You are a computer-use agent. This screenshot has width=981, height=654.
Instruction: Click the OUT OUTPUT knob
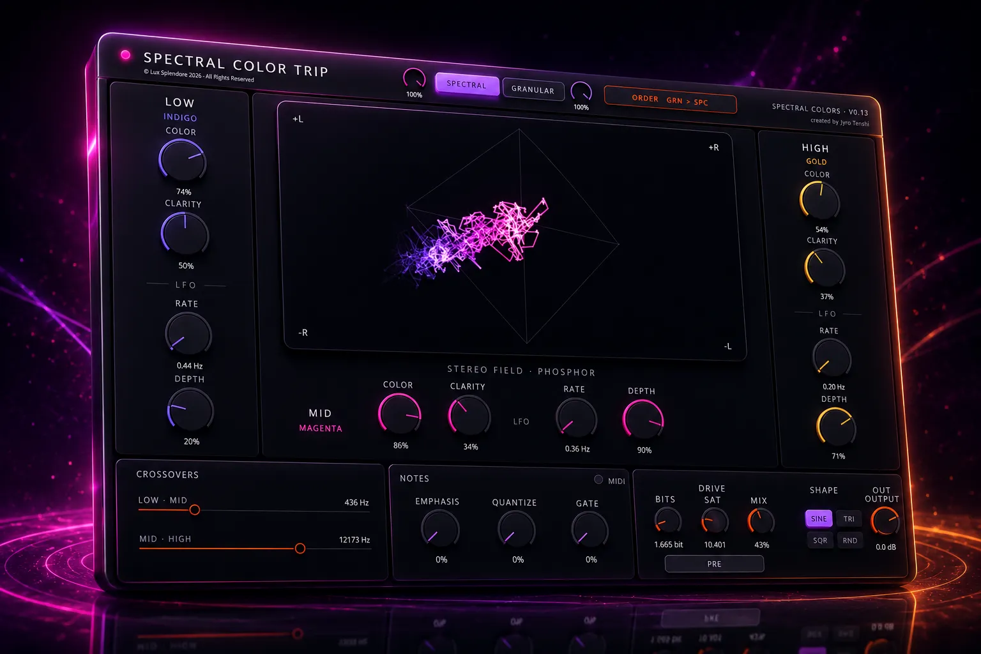pyautogui.click(x=885, y=521)
